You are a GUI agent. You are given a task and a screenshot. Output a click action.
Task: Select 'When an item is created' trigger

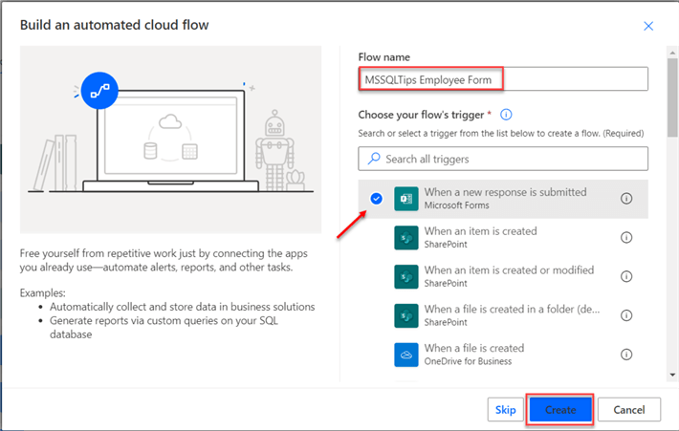pyautogui.click(x=503, y=238)
